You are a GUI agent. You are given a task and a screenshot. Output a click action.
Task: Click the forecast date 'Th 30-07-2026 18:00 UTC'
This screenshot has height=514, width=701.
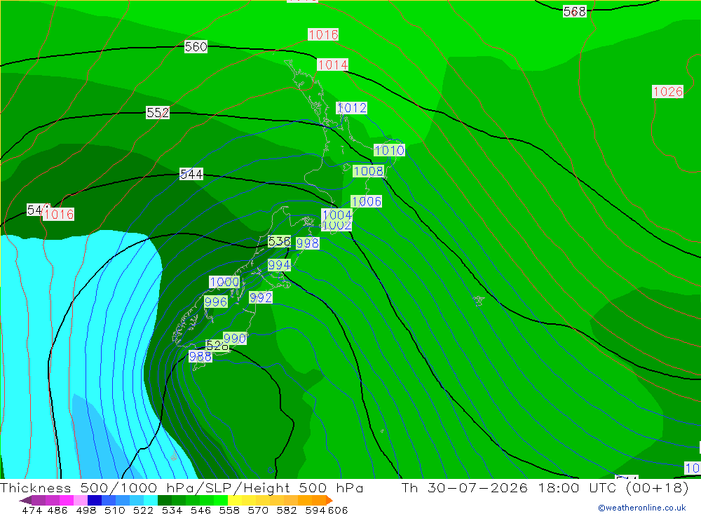point(509,487)
